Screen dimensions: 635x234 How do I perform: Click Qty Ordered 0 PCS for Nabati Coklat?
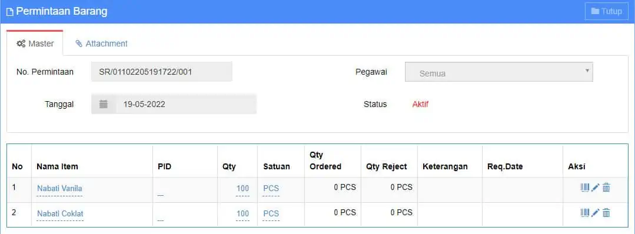click(x=345, y=212)
